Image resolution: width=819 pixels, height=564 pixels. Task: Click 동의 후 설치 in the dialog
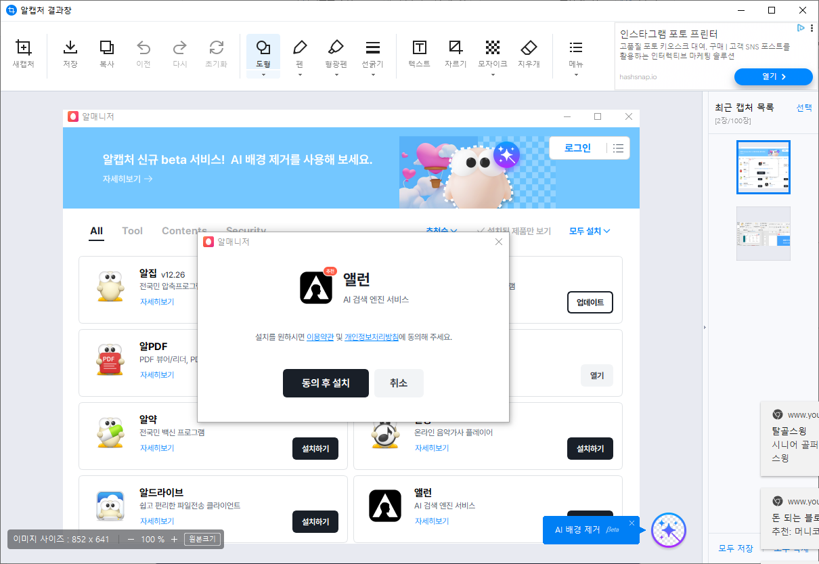[326, 383]
